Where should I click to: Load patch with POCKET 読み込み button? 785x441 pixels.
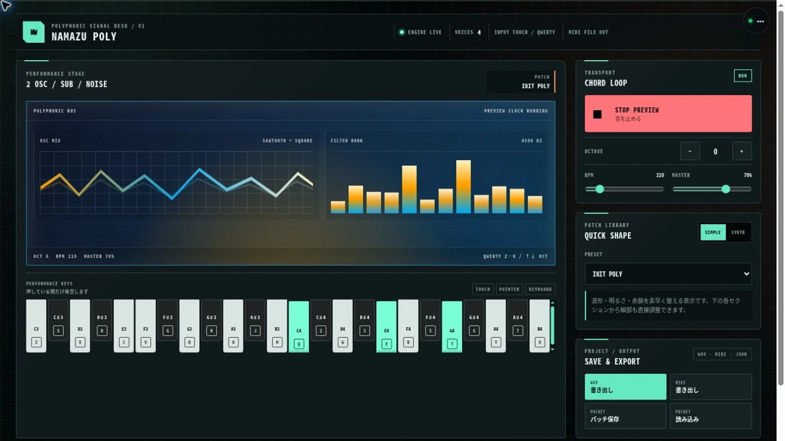point(710,416)
